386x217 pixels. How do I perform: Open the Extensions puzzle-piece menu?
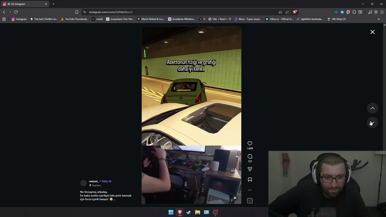pos(354,12)
